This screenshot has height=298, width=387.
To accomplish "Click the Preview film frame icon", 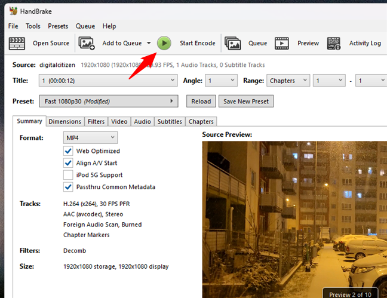I will pos(282,44).
